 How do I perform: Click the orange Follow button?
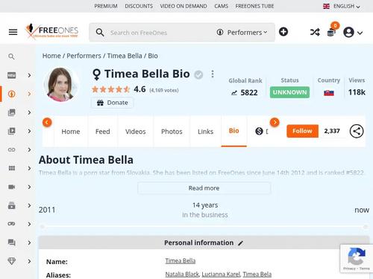(302, 131)
